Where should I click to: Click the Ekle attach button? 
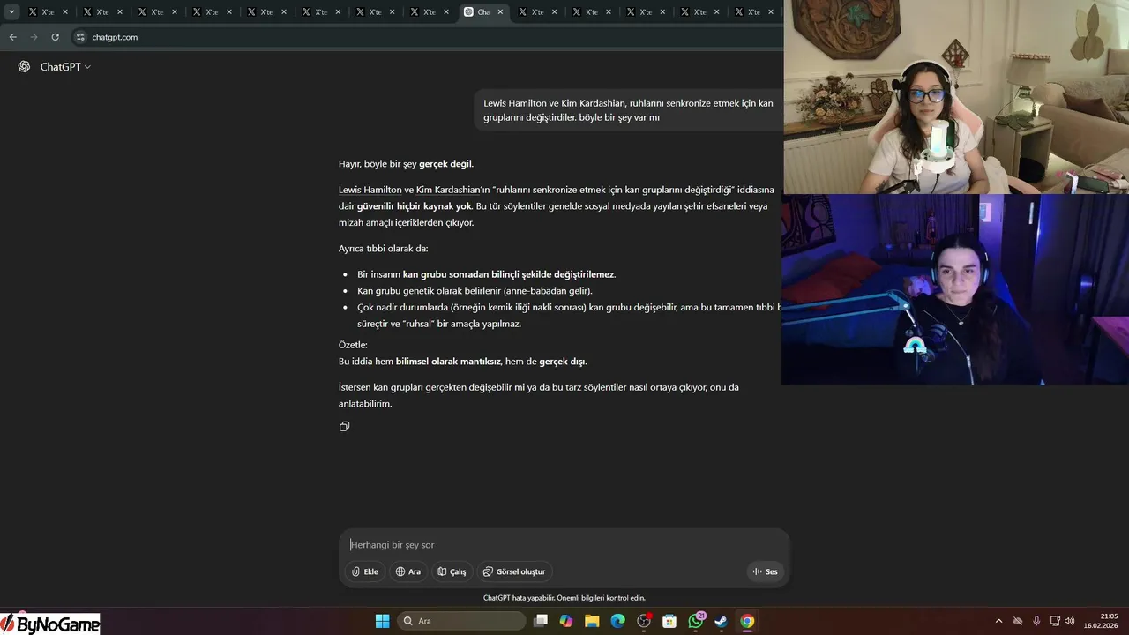tap(364, 571)
